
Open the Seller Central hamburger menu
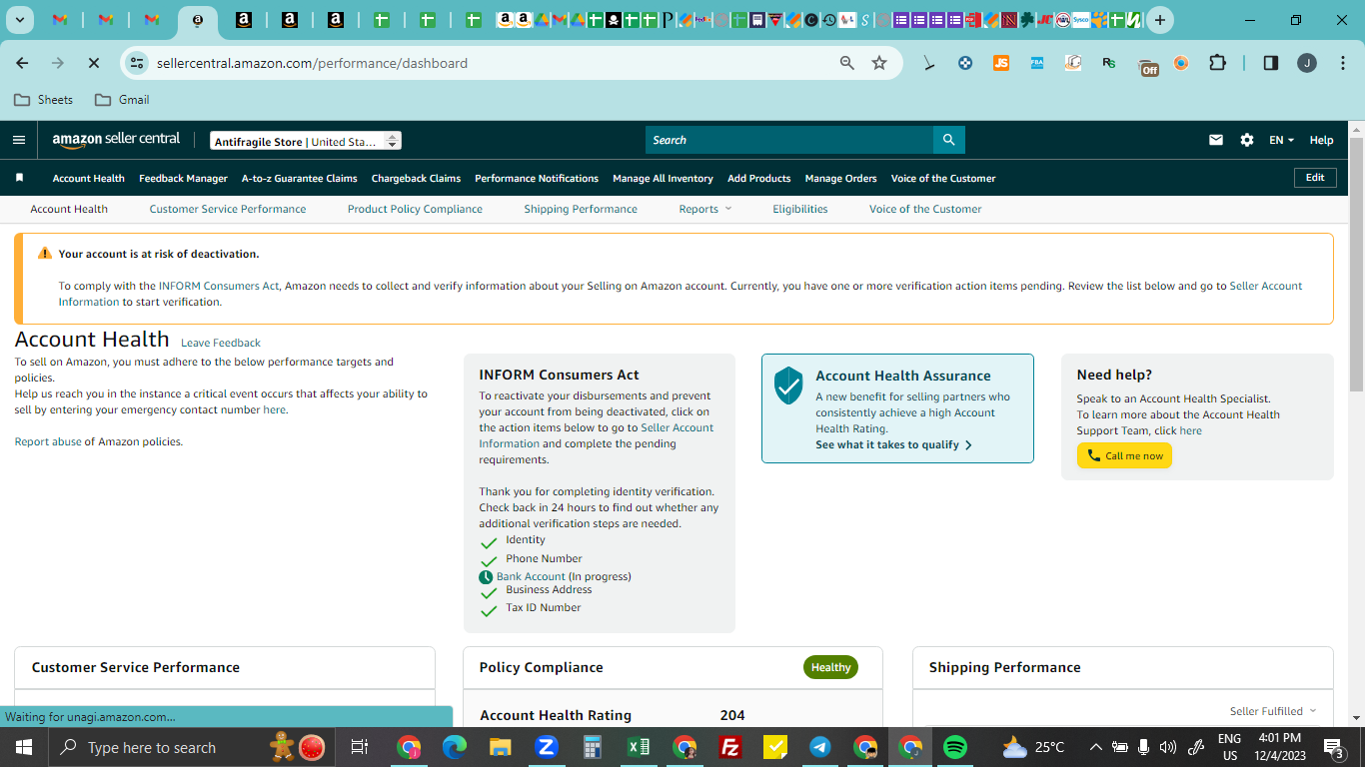(19, 140)
